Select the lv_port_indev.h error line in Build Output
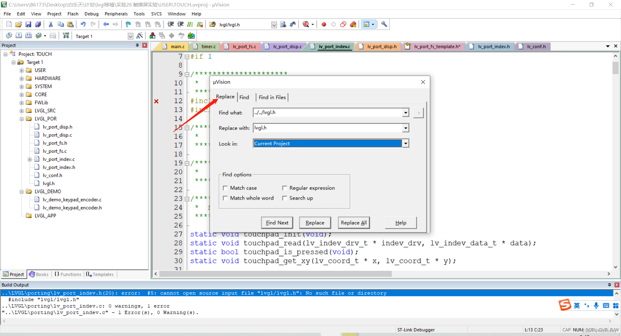 307,293
